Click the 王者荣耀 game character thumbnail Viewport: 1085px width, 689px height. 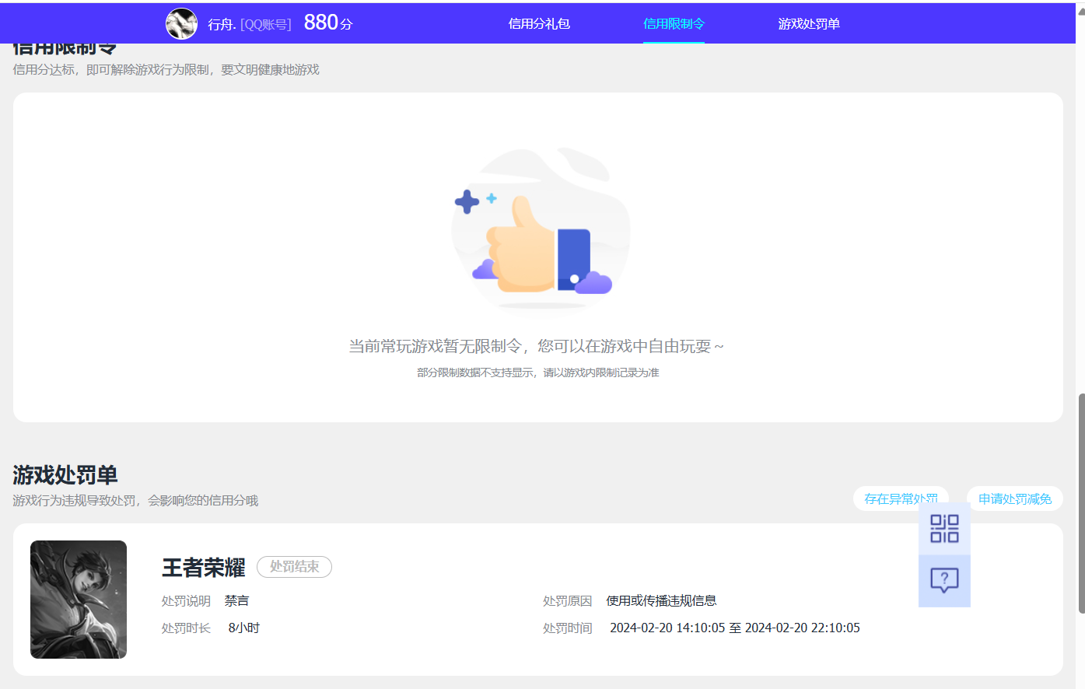(x=78, y=599)
